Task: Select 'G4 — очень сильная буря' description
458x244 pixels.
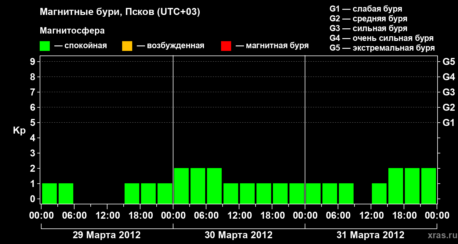Action: tap(382, 38)
